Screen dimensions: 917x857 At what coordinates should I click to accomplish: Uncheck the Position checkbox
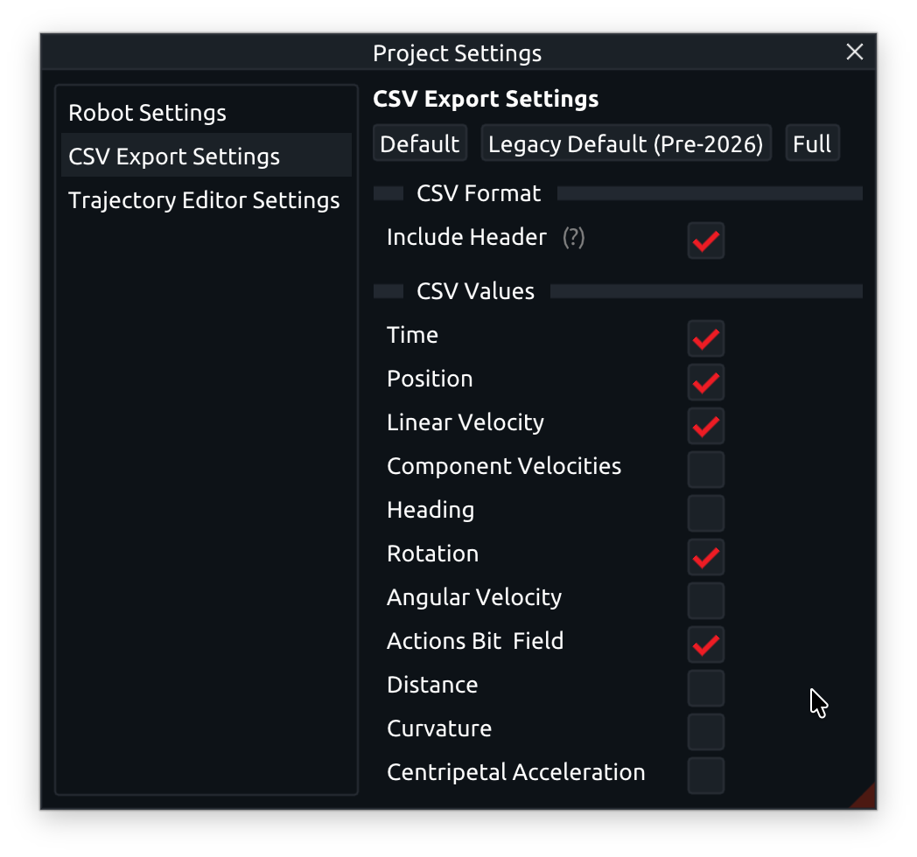click(x=705, y=382)
